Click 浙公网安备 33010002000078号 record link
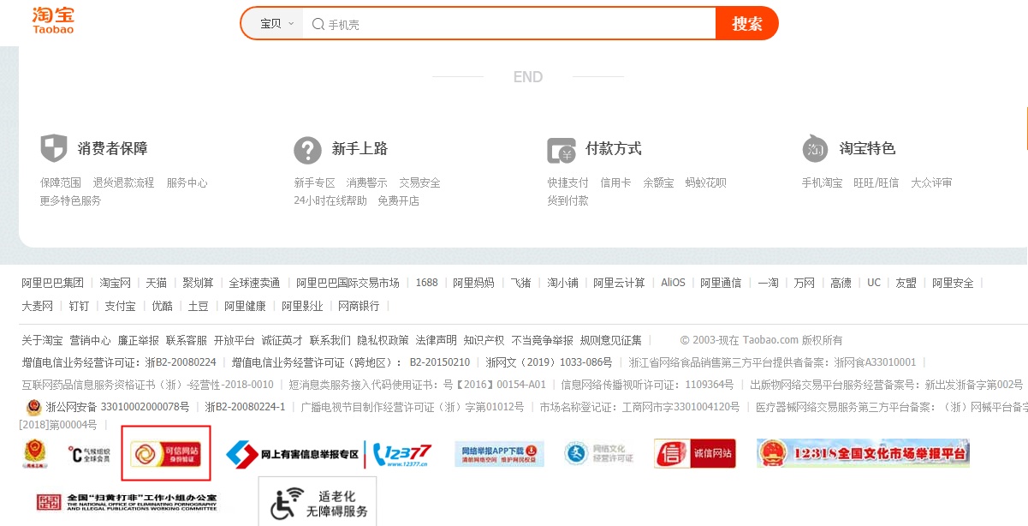The width and height of the screenshot is (1028, 526). [x=117, y=407]
